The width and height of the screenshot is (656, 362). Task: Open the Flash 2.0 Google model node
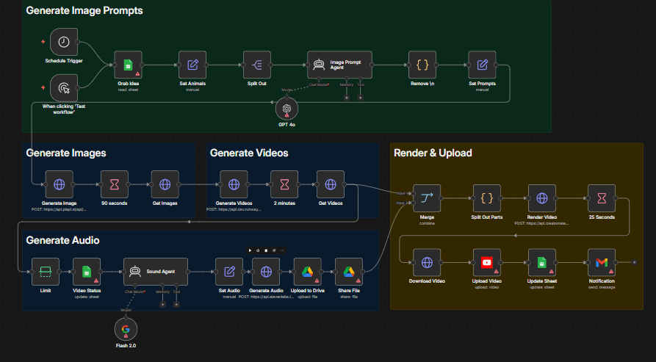pos(126,330)
